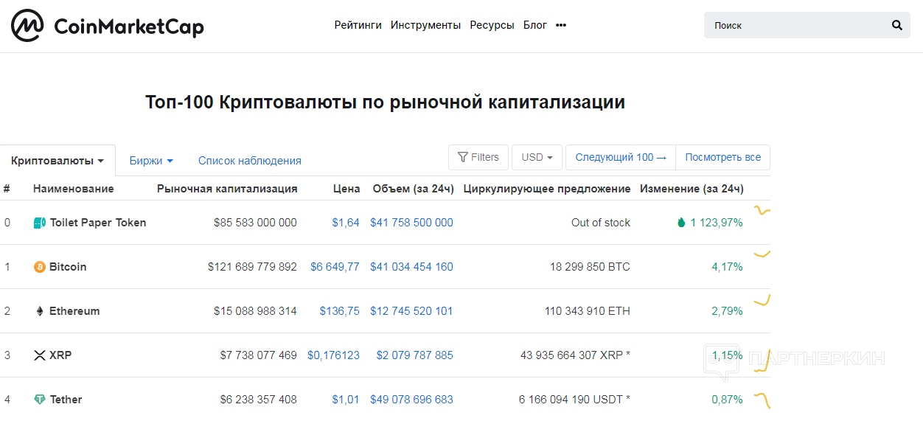Click Toilet Paper market cap $85 583 000 000
This screenshot has width=923, height=421.
pyautogui.click(x=255, y=223)
